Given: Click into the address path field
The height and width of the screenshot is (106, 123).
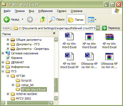Looking at the screenshot, I should click(x=57, y=28).
